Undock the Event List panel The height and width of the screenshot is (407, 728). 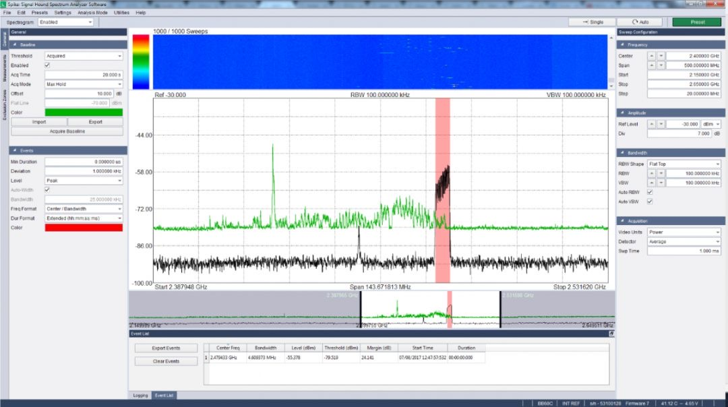click(611, 334)
